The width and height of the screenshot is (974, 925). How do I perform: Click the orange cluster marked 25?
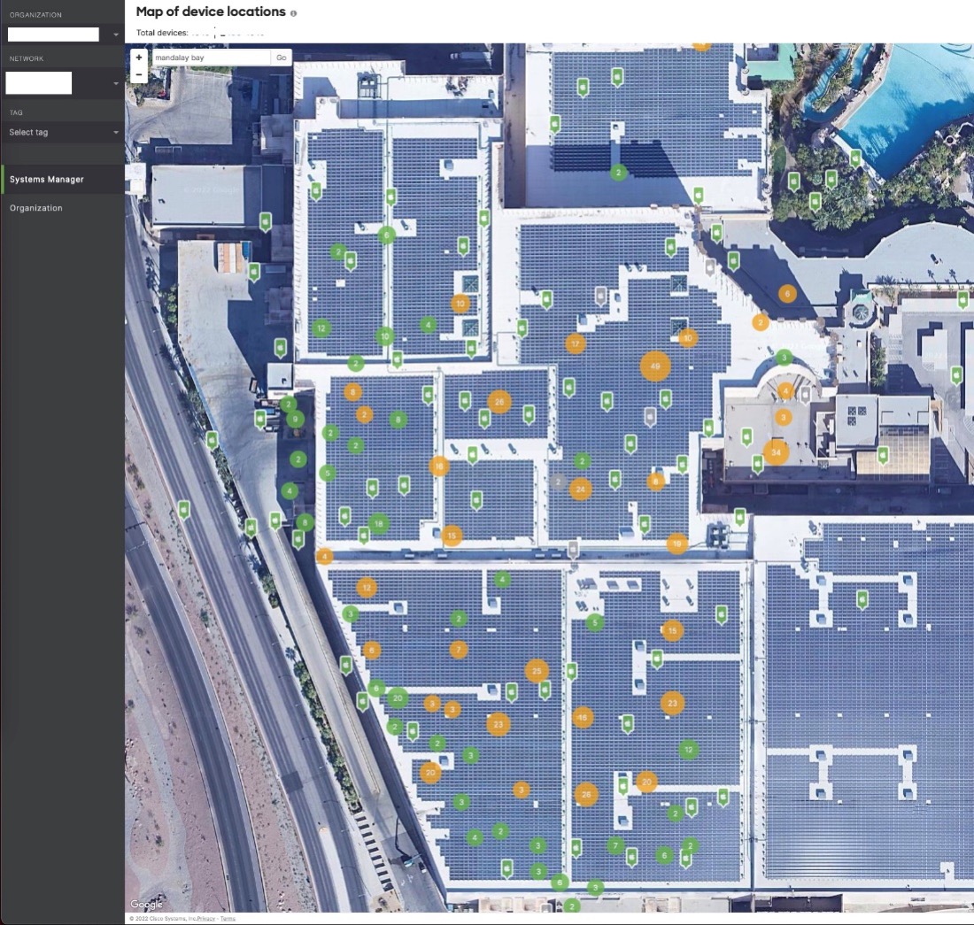pos(536,671)
